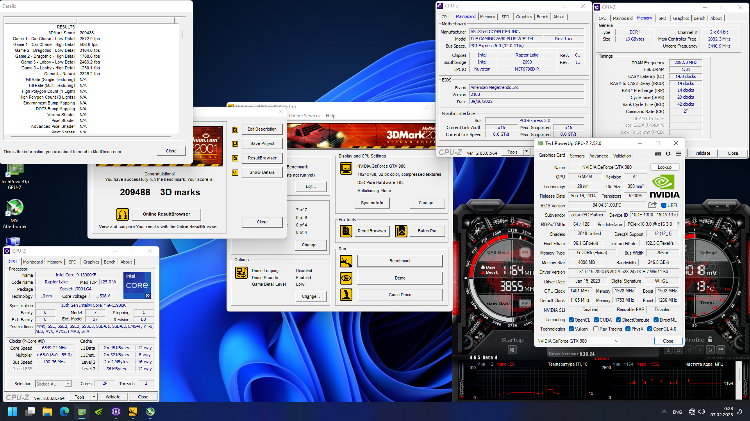This screenshot has width=750, height=421.
Task: Open TechPowerUp GPU-Z desktop shortcut
Action: (15, 177)
